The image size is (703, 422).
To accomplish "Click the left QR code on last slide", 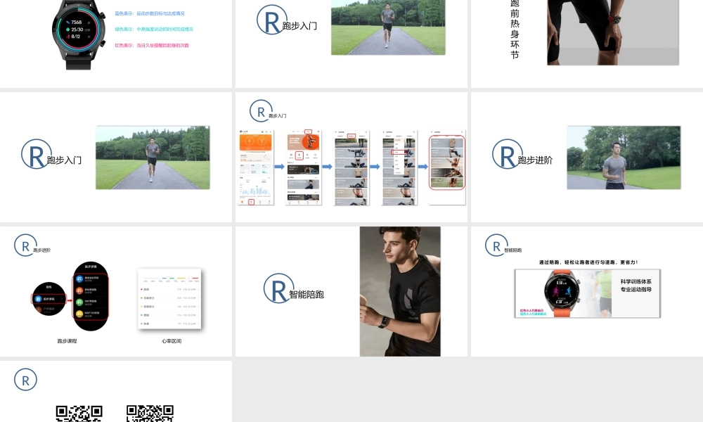I will [x=79, y=414].
